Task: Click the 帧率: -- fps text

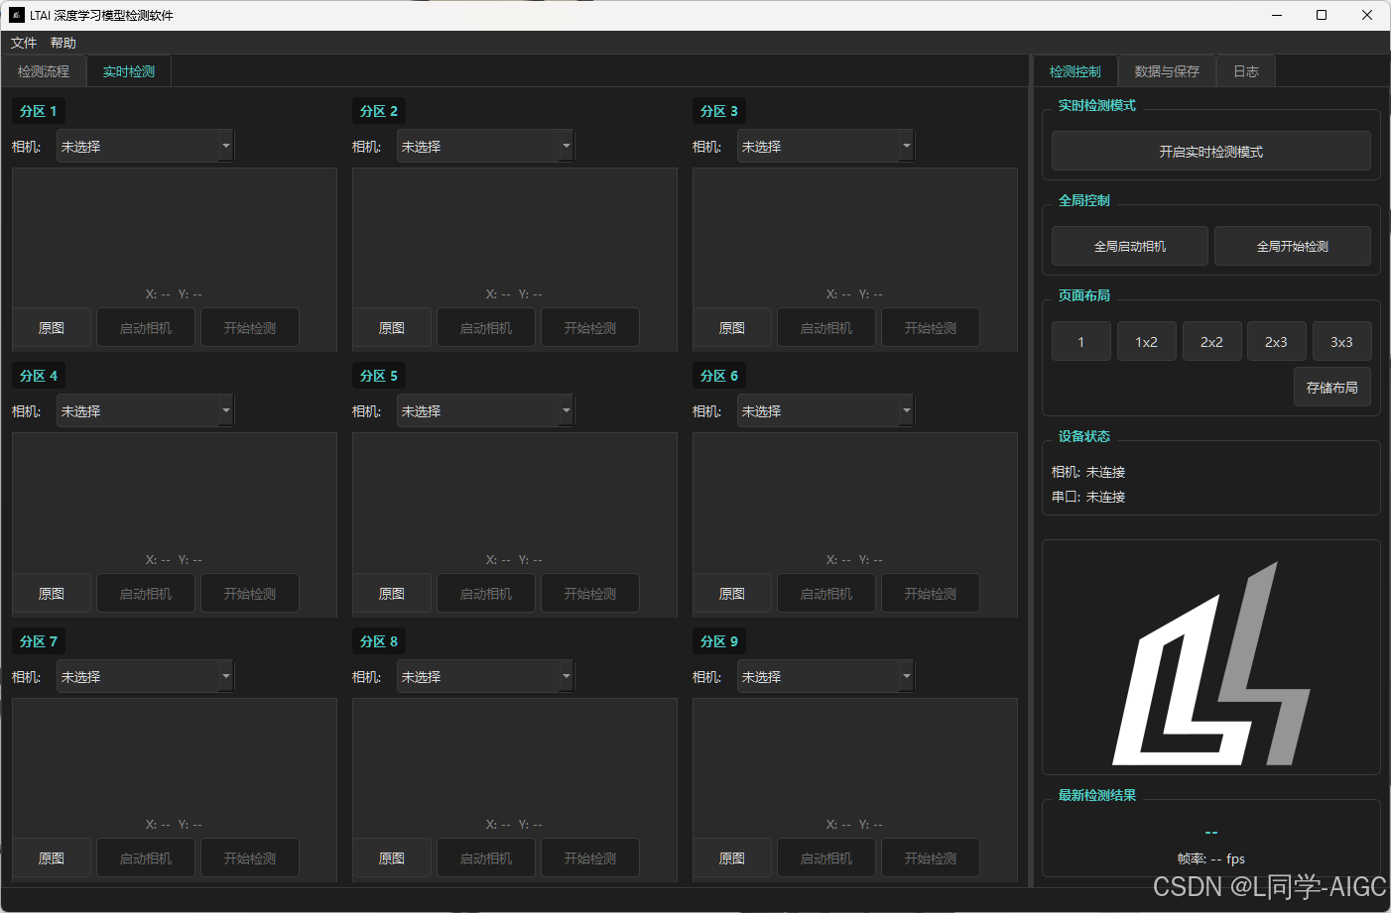Action: pyautogui.click(x=1211, y=859)
